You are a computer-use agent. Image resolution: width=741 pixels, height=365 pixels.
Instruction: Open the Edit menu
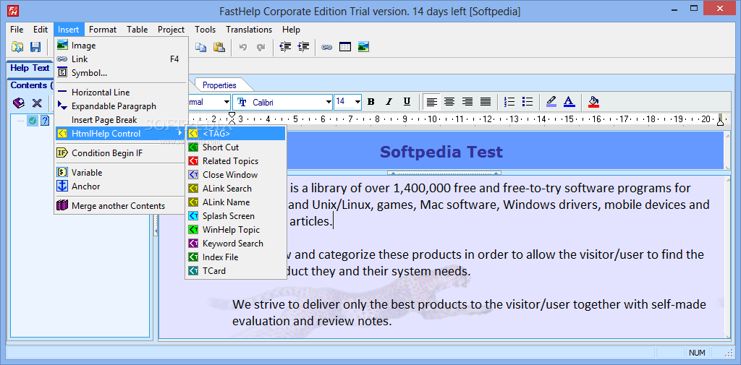[41, 30]
